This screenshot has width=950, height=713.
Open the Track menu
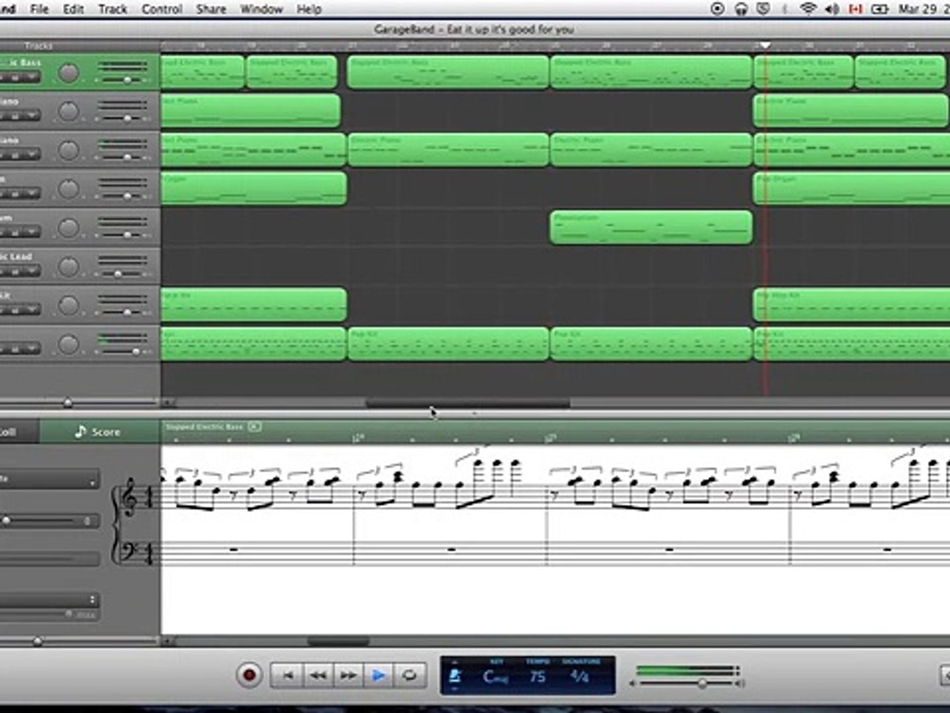[113, 9]
